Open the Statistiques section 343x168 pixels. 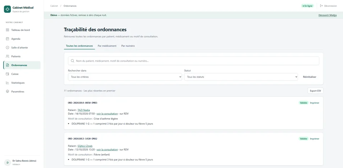(22, 83)
